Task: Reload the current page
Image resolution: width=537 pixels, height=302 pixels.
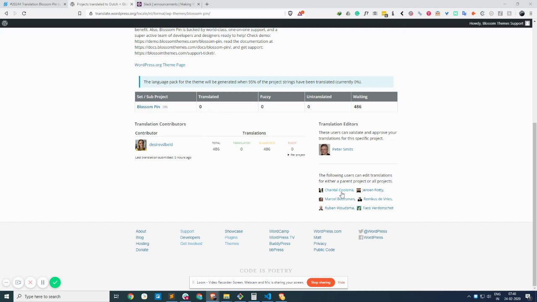Action: point(24,13)
